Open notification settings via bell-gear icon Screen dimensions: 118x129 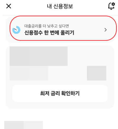(x=111, y=6)
